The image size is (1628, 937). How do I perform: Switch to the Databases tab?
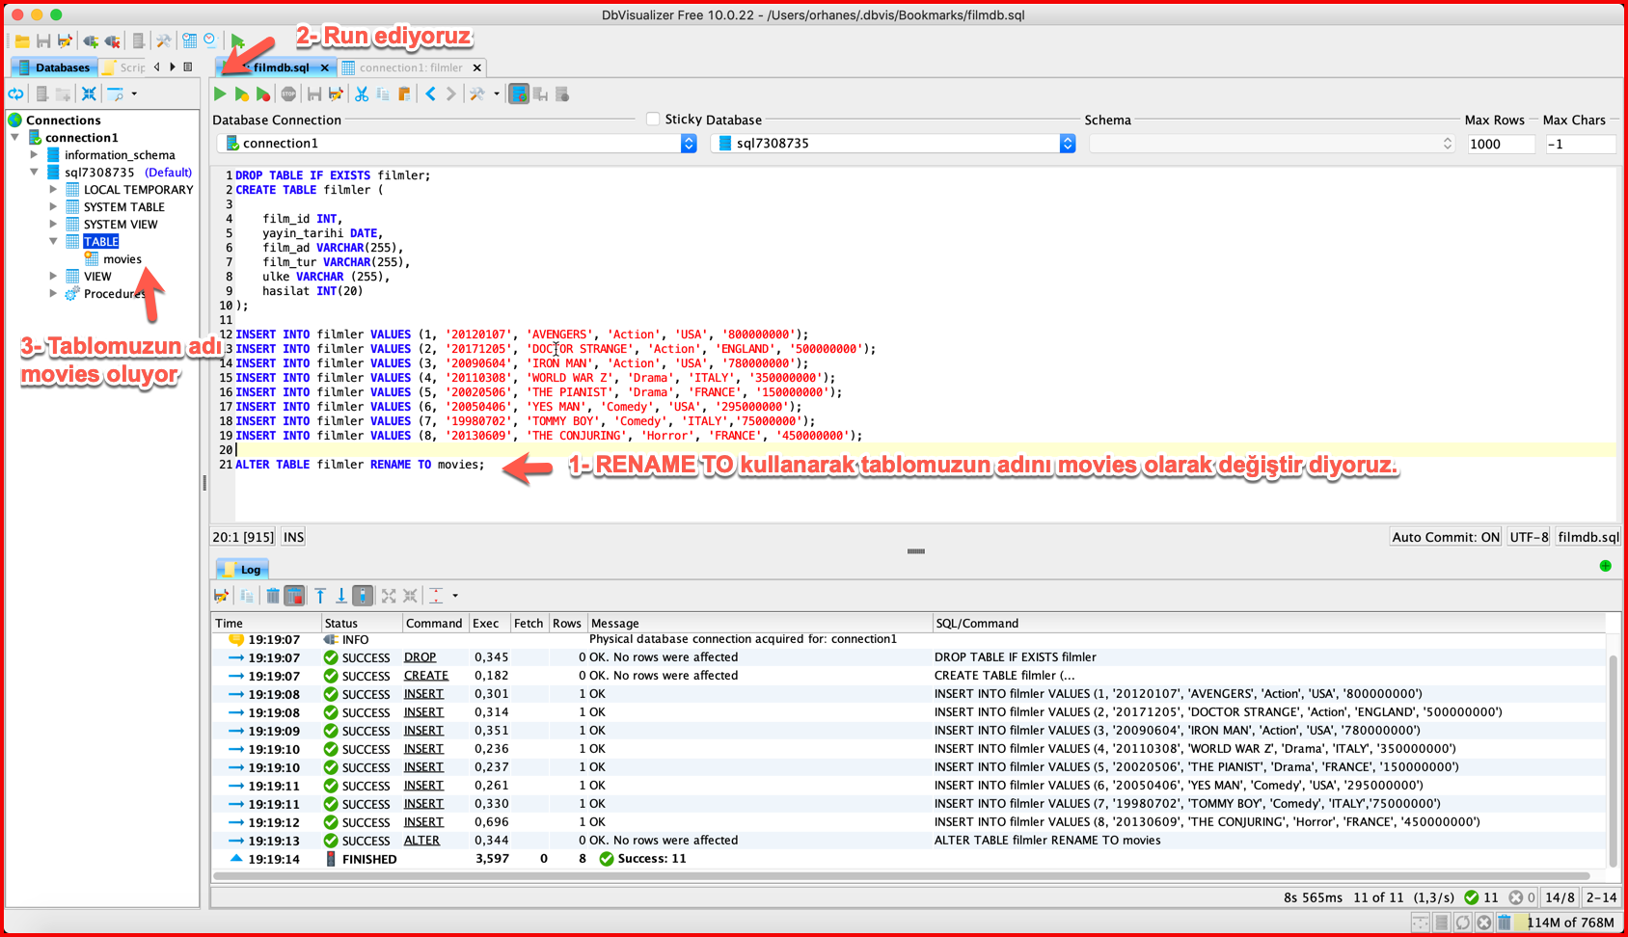54,67
